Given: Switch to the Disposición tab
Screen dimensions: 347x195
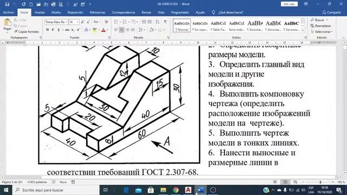Looking at the screenshot, I should 75,12.
